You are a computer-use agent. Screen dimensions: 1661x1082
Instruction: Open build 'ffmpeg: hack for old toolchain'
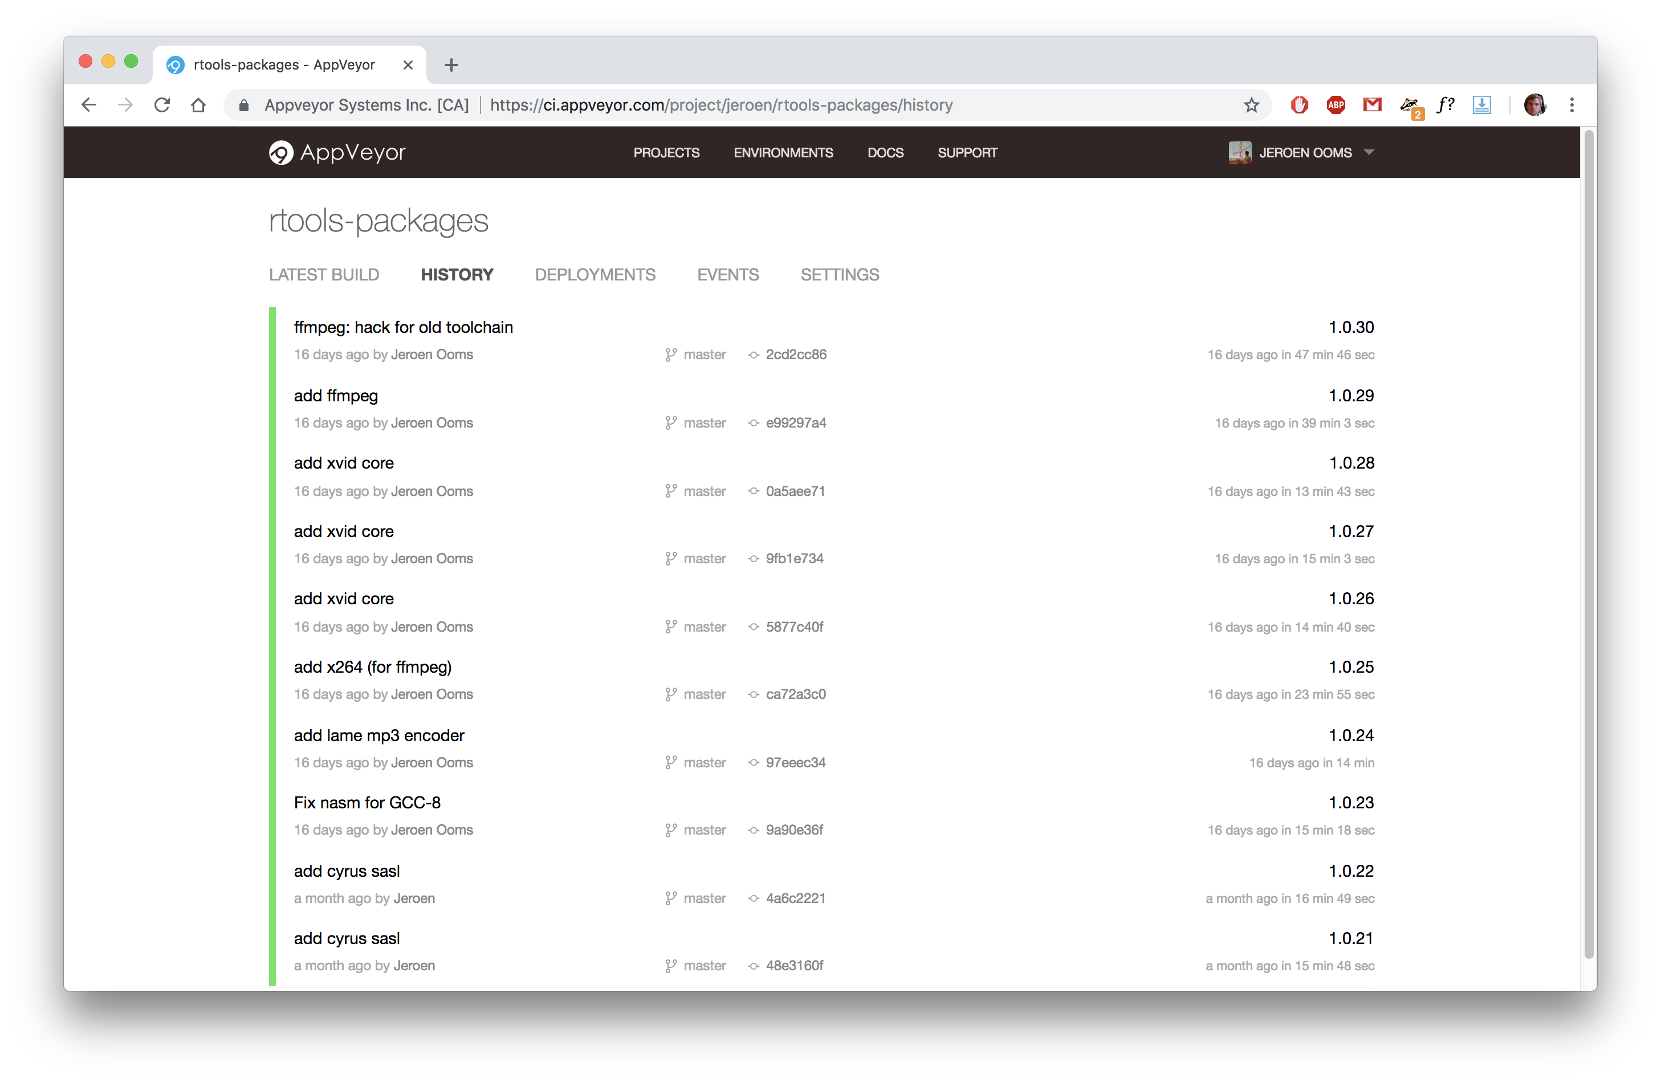click(x=402, y=327)
